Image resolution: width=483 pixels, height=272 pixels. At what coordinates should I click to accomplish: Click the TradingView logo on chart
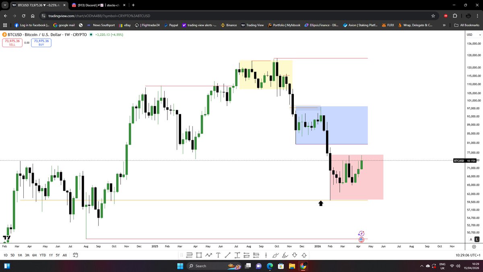(6, 239)
